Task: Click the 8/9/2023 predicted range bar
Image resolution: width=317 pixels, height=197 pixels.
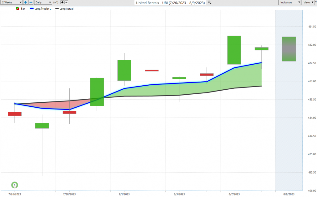Action: (289, 49)
